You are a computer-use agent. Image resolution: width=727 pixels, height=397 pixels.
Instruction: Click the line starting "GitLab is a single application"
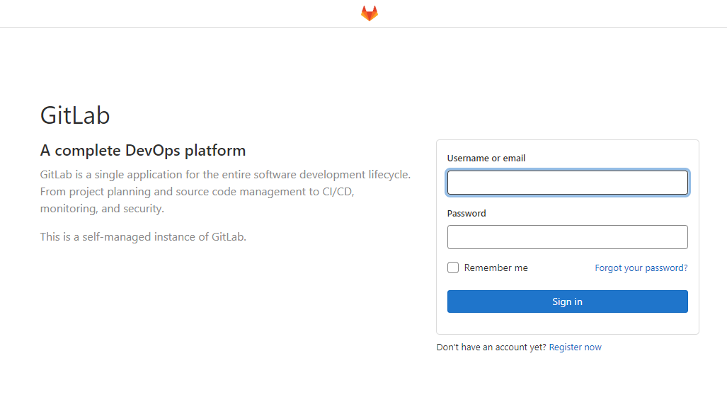[225, 175]
